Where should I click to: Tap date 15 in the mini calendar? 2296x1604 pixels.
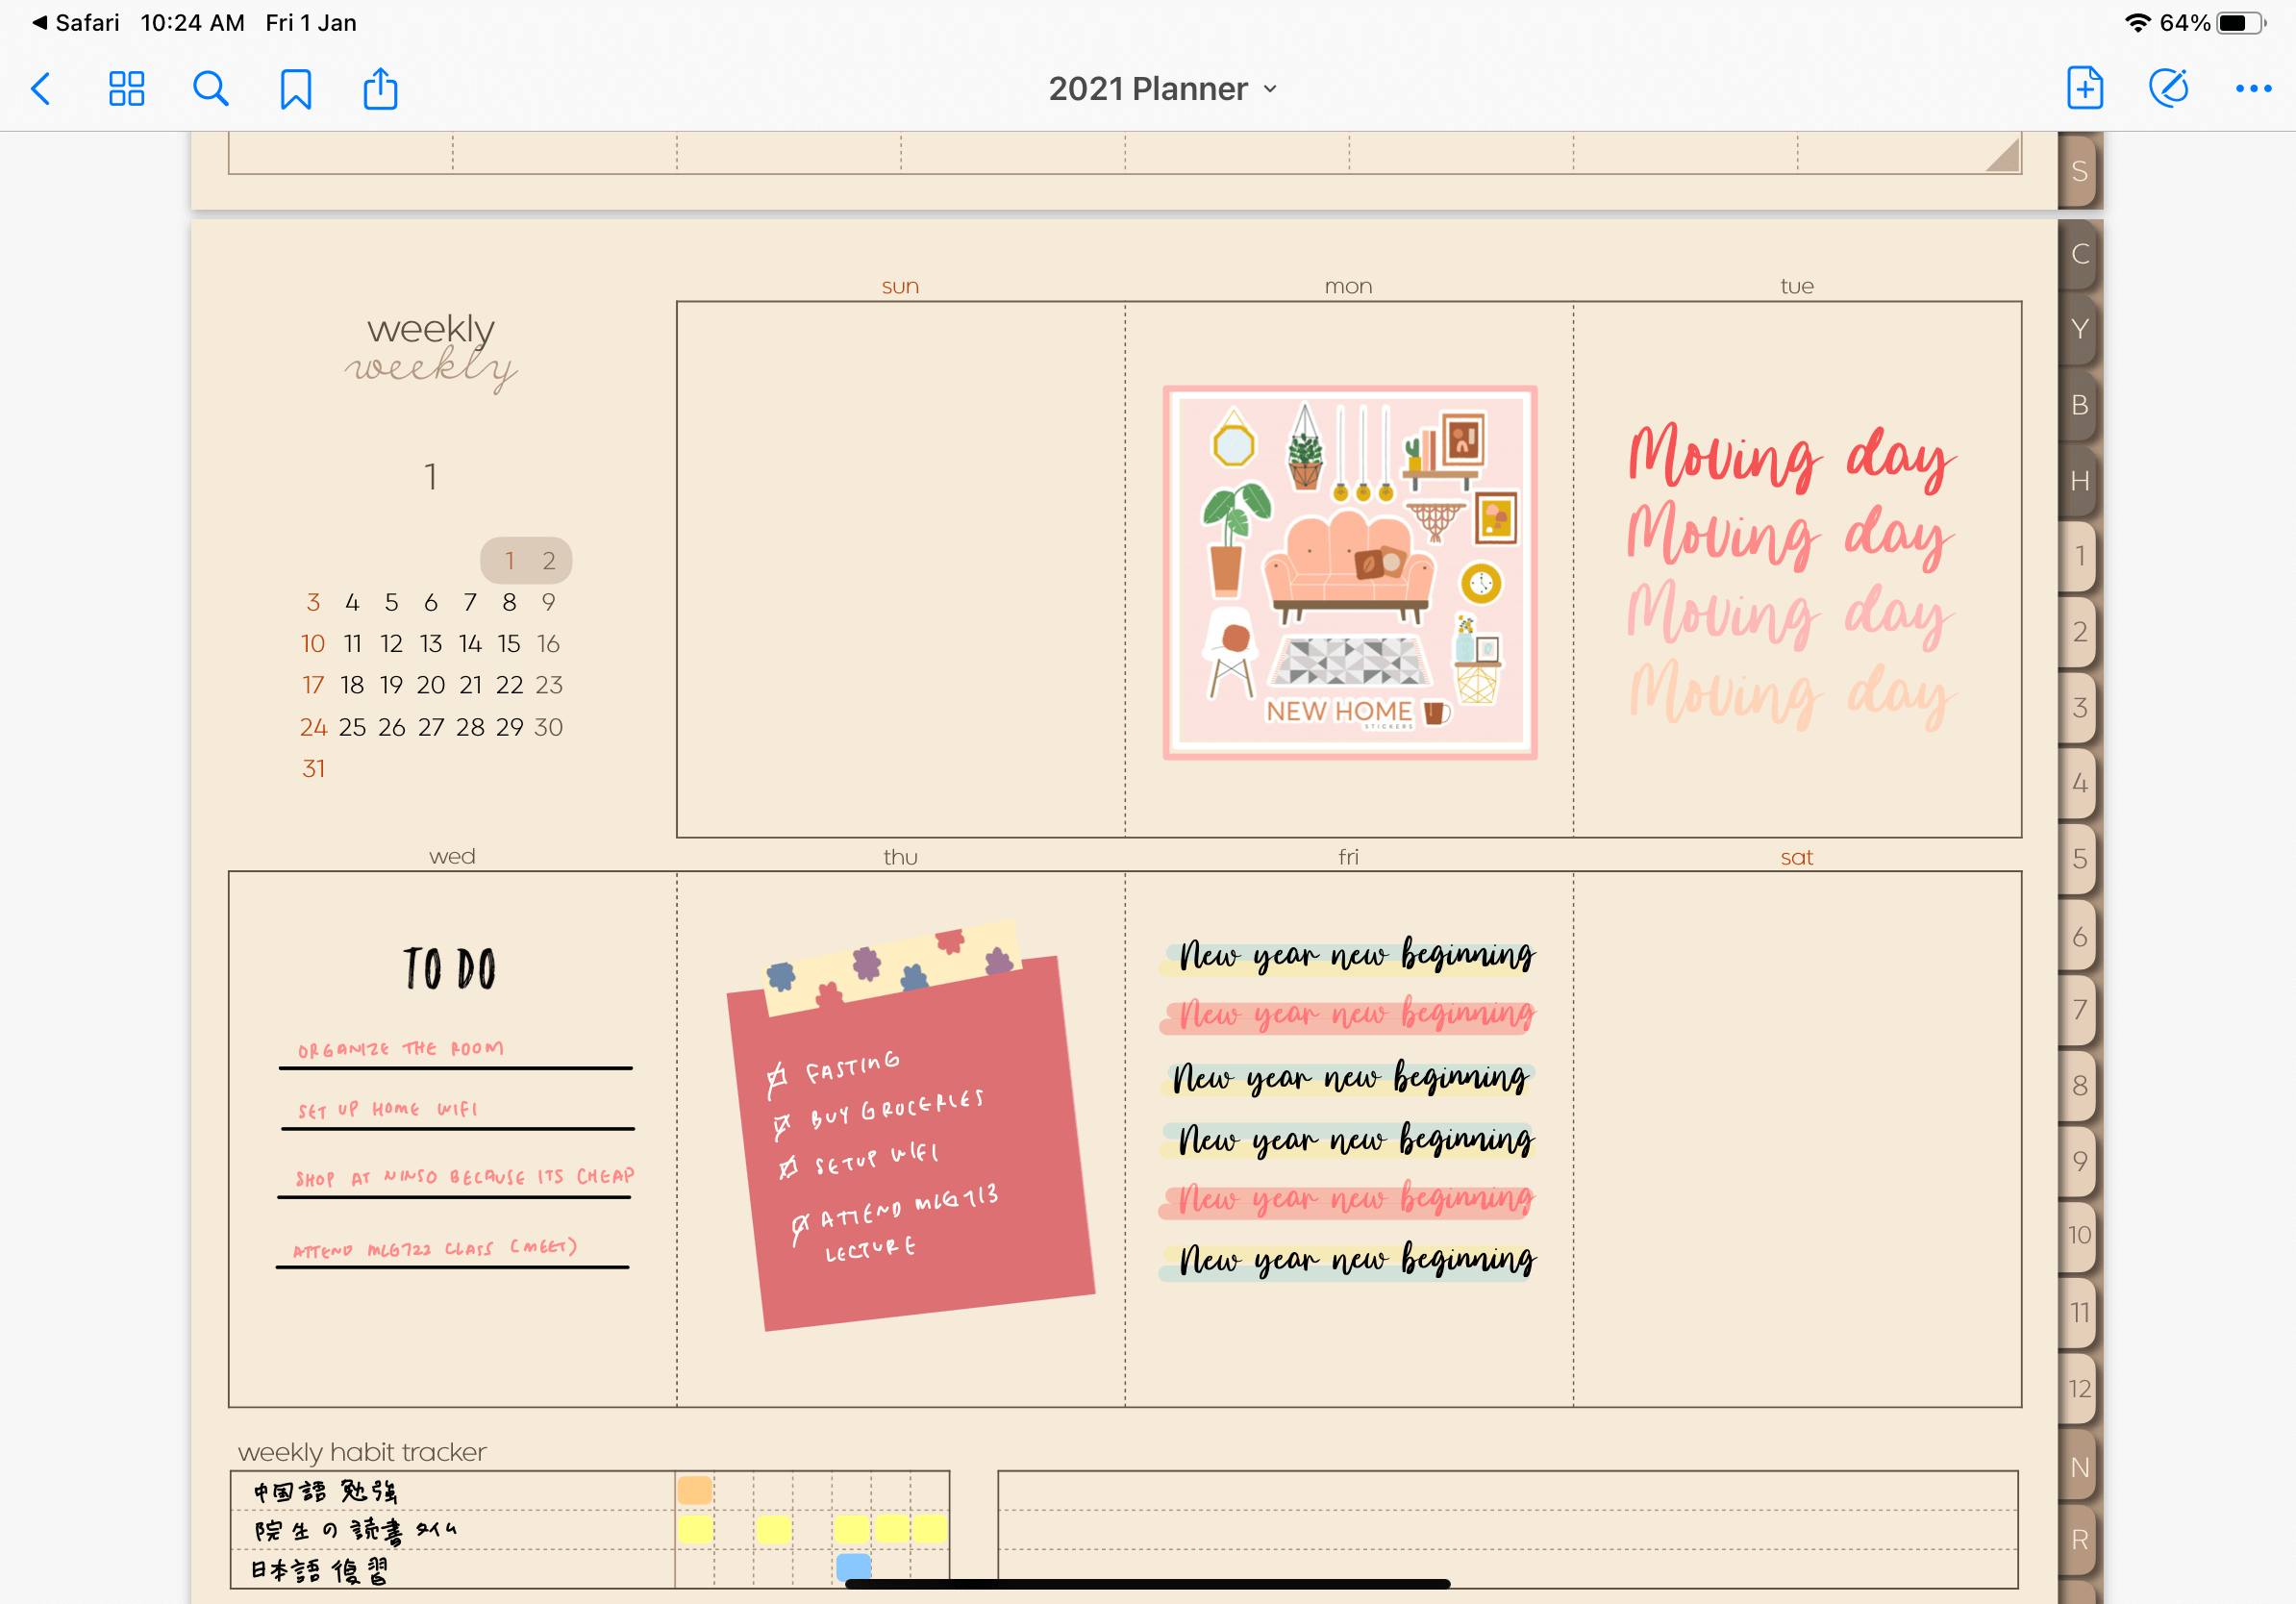[x=508, y=643]
